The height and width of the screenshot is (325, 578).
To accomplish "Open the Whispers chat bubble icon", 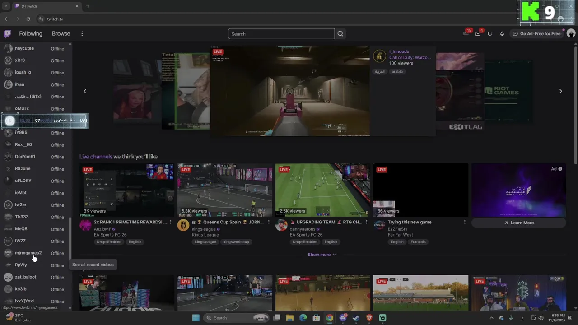I will pos(490,34).
